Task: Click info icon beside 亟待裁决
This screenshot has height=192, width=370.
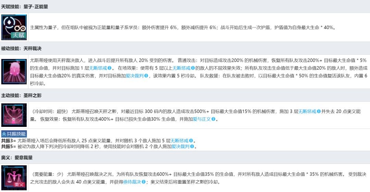Action: [144, 182]
